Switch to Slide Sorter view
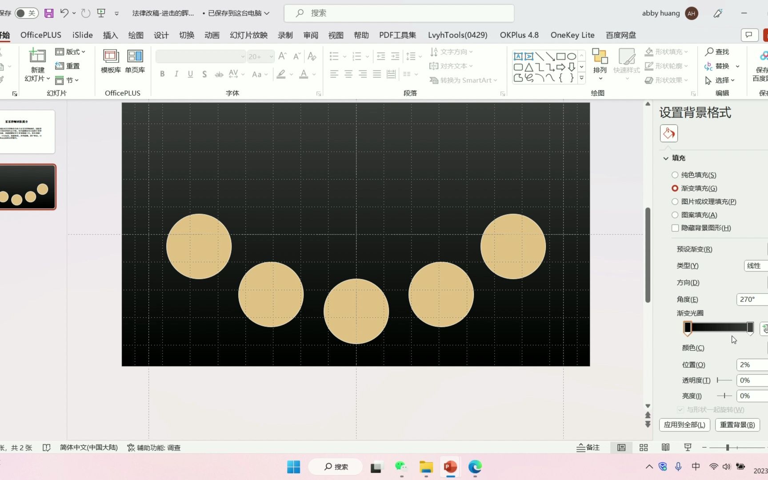This screenshot has height=480, width=768. pos(644,448)
